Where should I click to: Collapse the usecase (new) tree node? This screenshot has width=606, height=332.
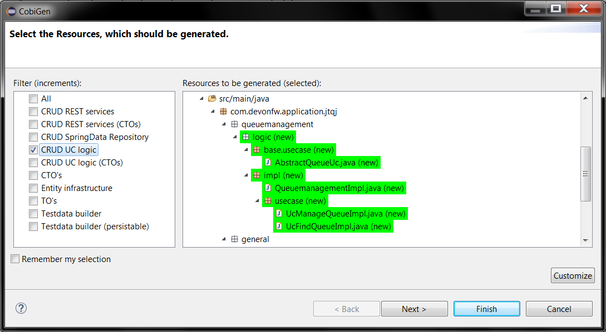(x=257, y=201)
